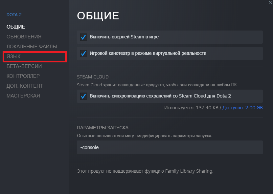
Task: Open the DOTA 2 link above the sidebar
Action: 14,15
